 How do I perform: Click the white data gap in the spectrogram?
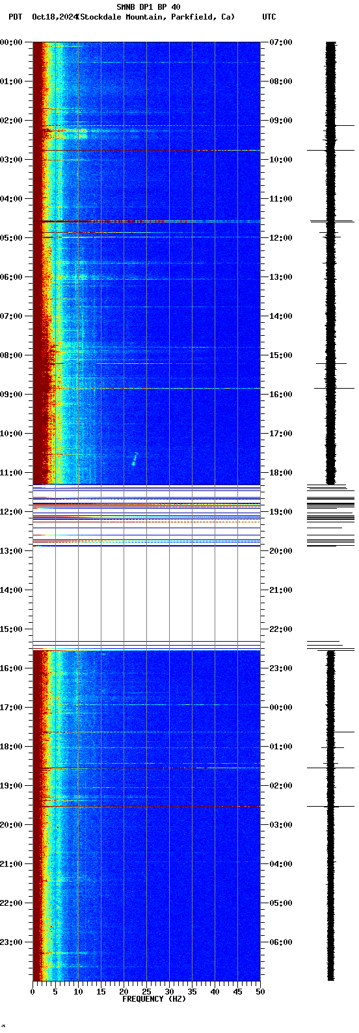[x=146, y=593]
